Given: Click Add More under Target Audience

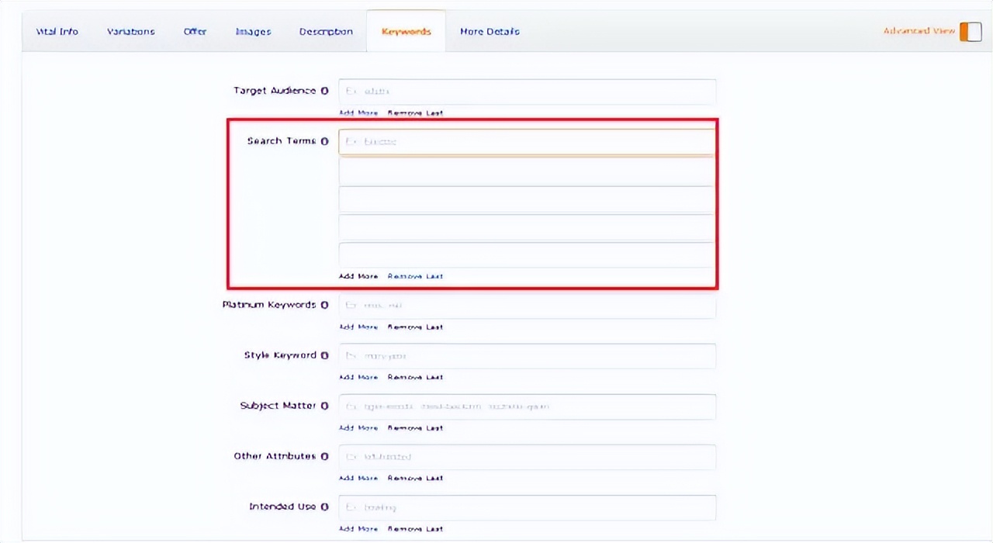Looking at the screenshot, I should point(358,113).
